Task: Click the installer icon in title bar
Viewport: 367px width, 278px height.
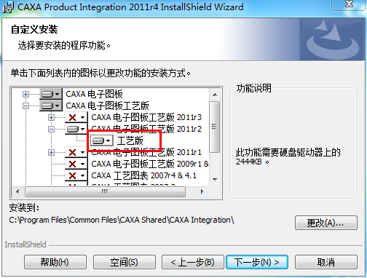Action: [8, 7]
